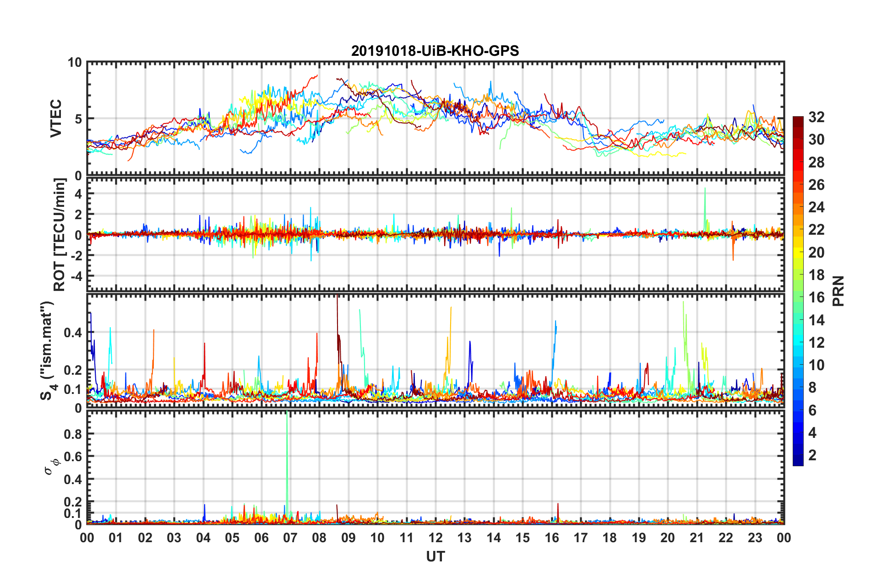Click the UT x-axis label
This screenshot has height=582, width=871.
coord(435,556)
